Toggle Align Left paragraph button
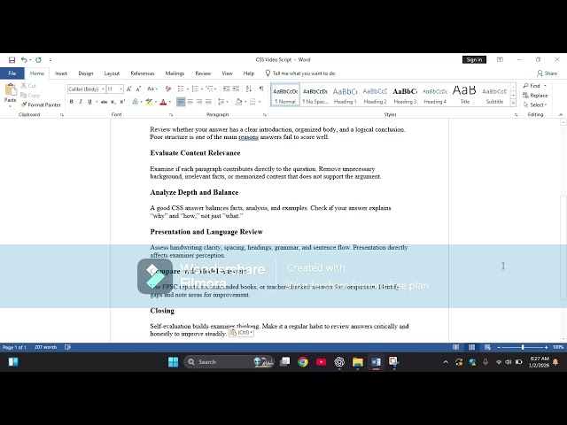Screen dimensions: 567x425 point(181,102)
